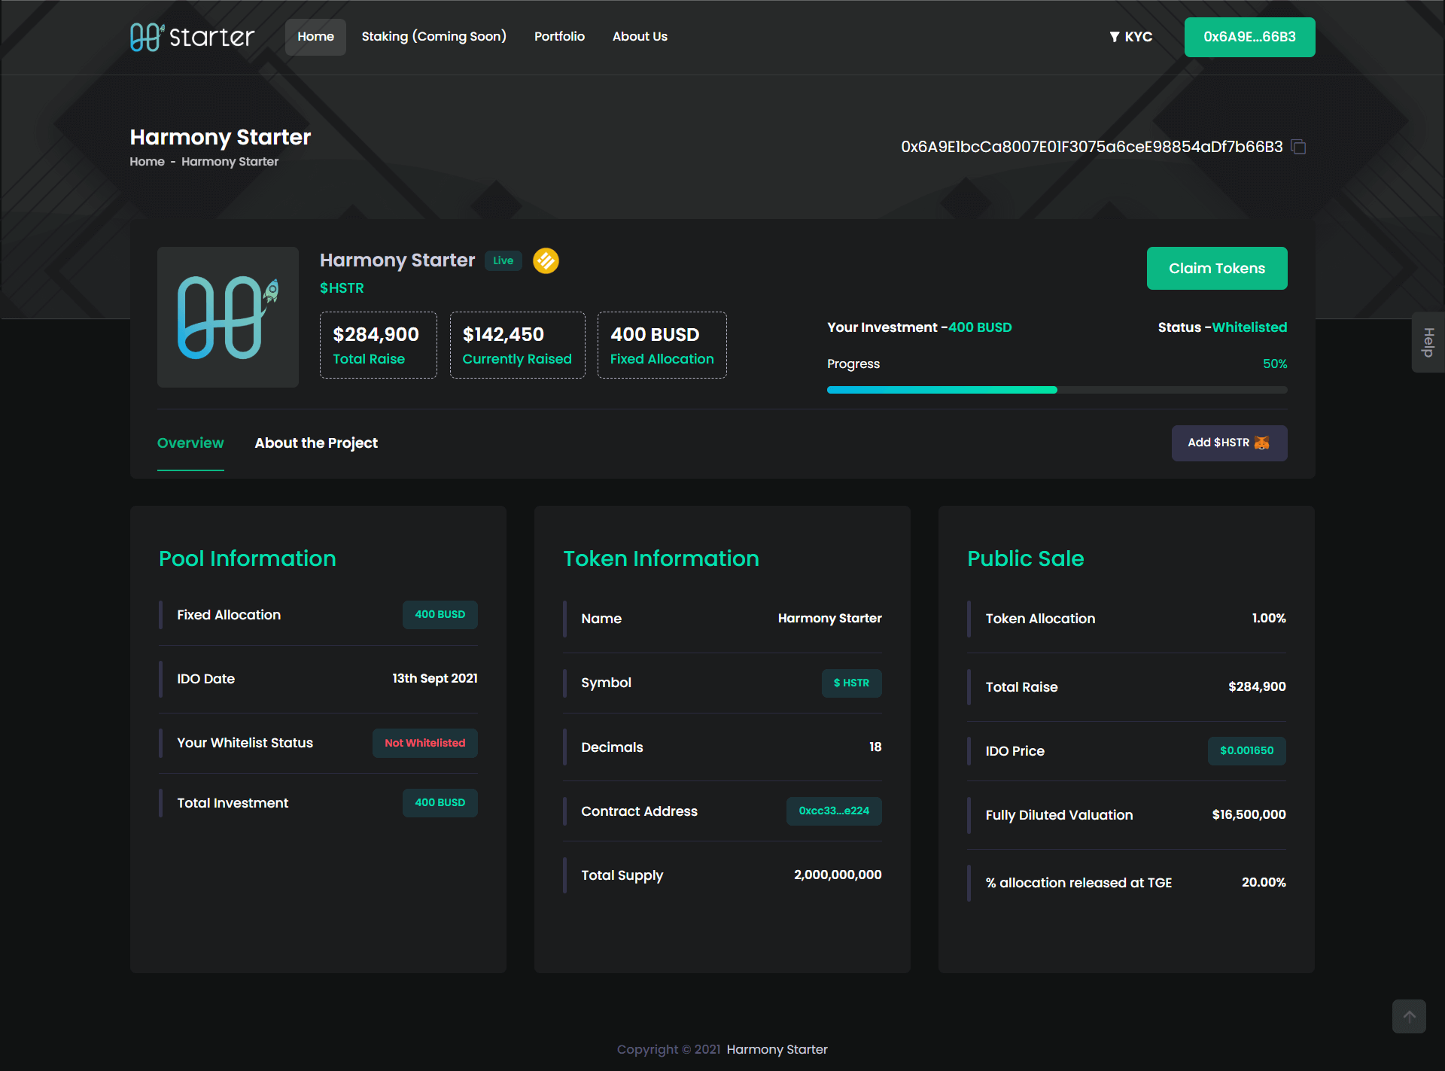Go to the About Us page
The image size is (1445, 1071).
(640, 37)
